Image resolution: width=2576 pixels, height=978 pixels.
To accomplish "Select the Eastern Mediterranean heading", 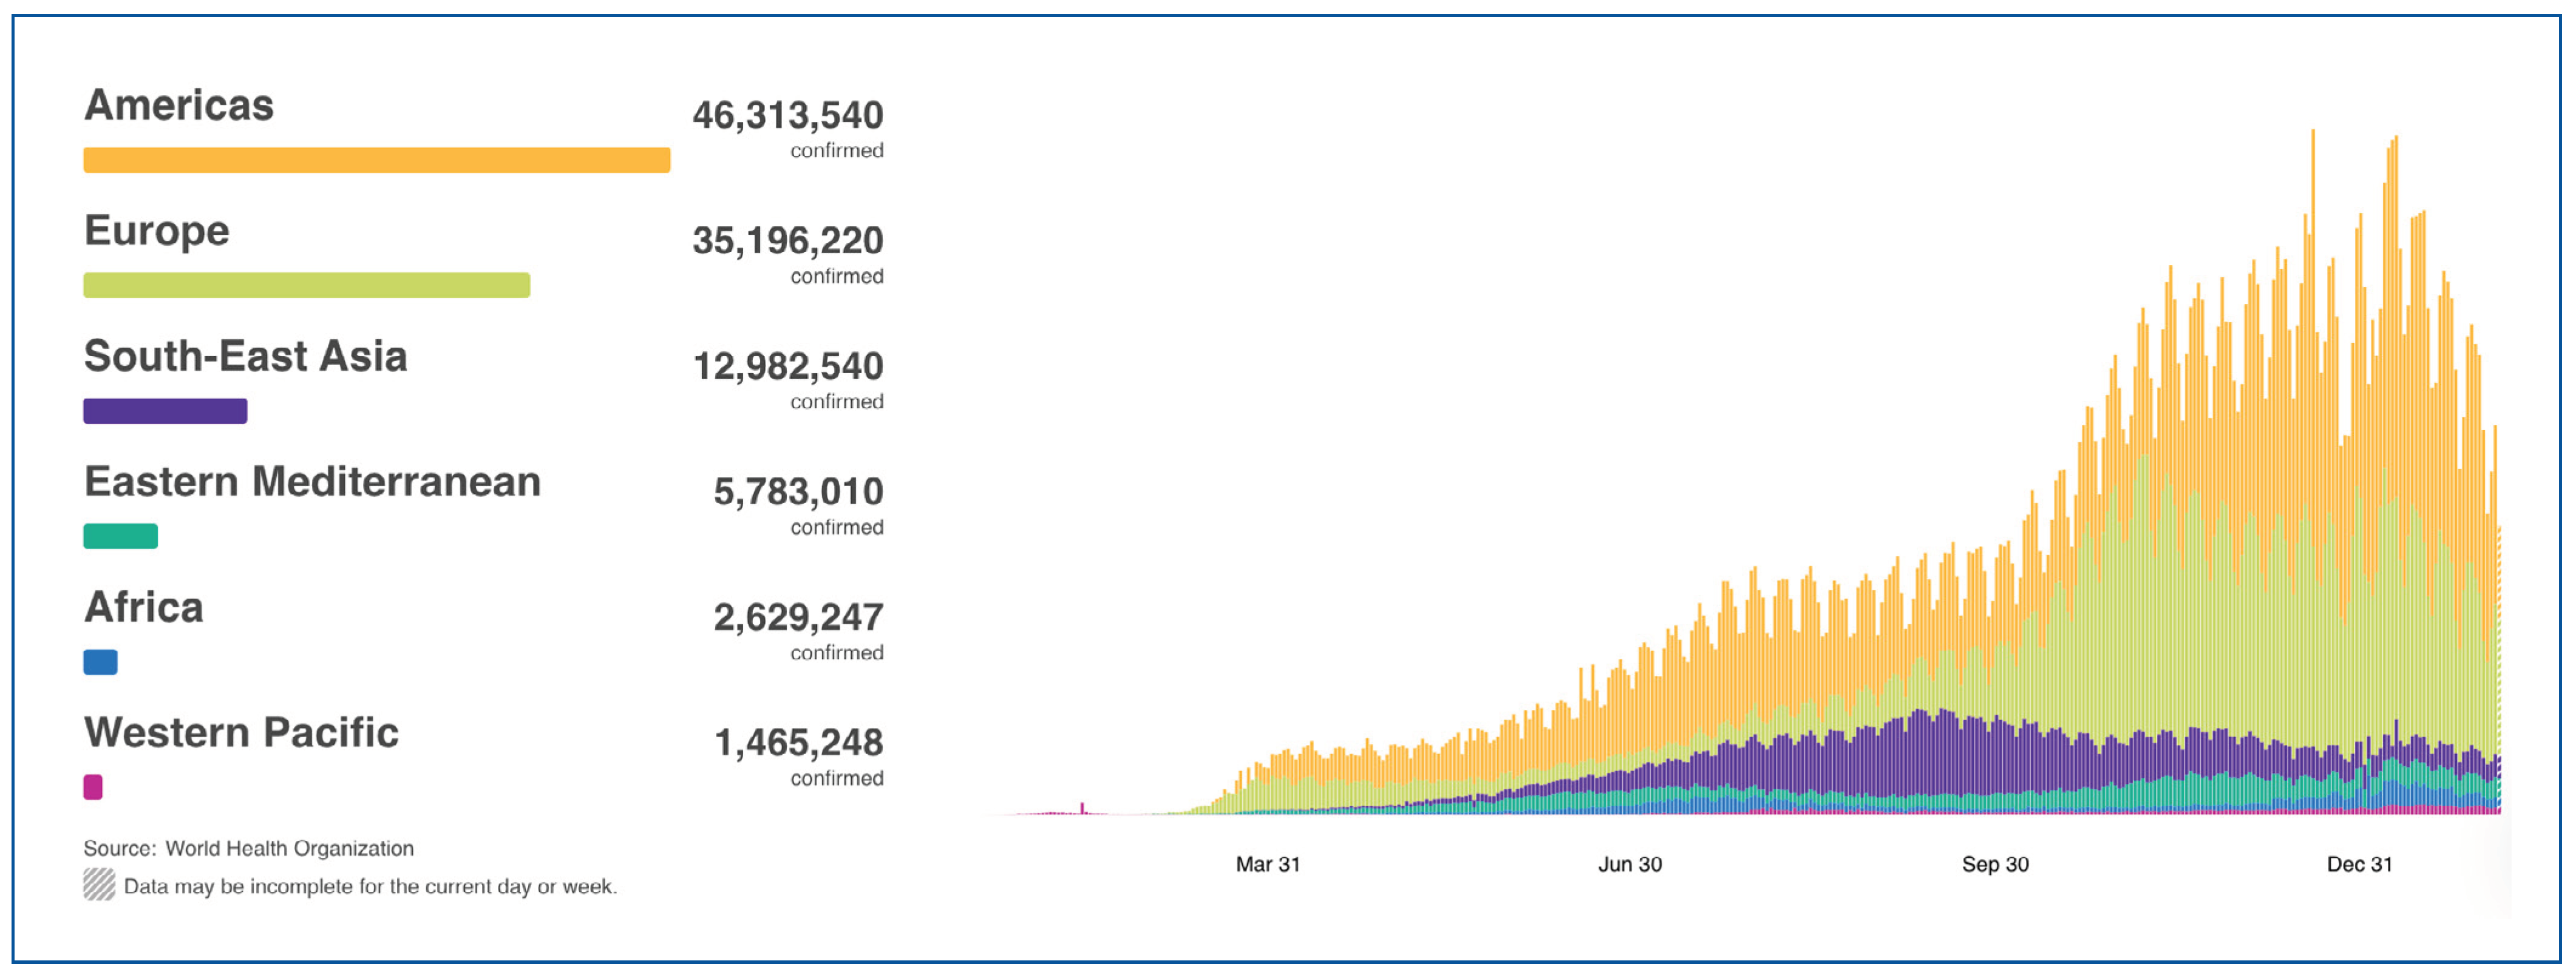I will click(x=312, y=482).
